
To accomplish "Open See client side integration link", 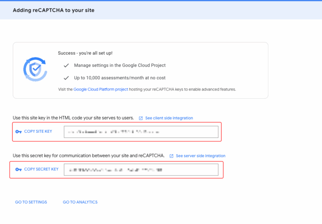I will click(x=169, y=118).
